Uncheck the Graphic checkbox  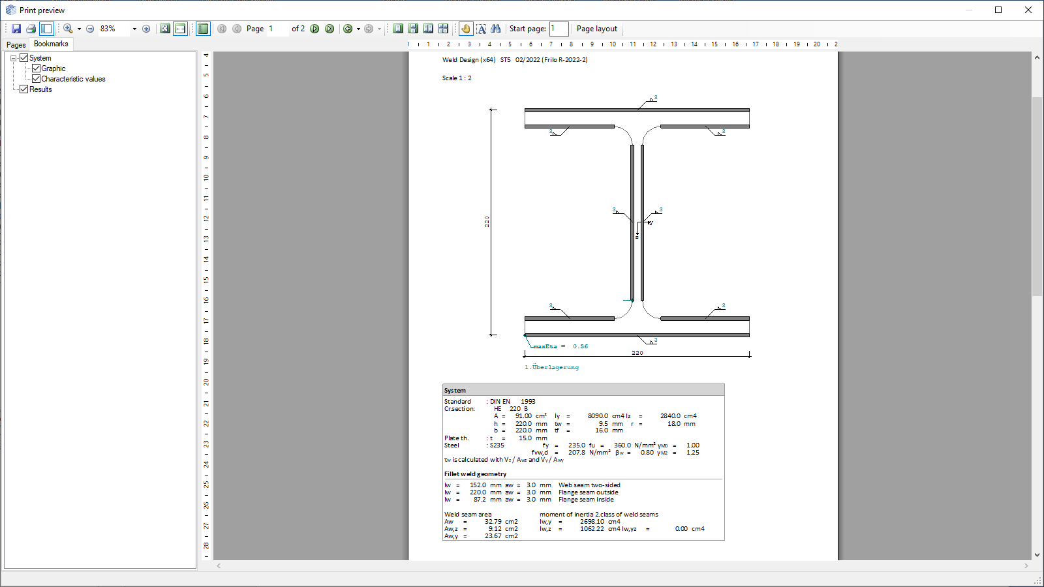pyautogui.click(x=36, y=68)
